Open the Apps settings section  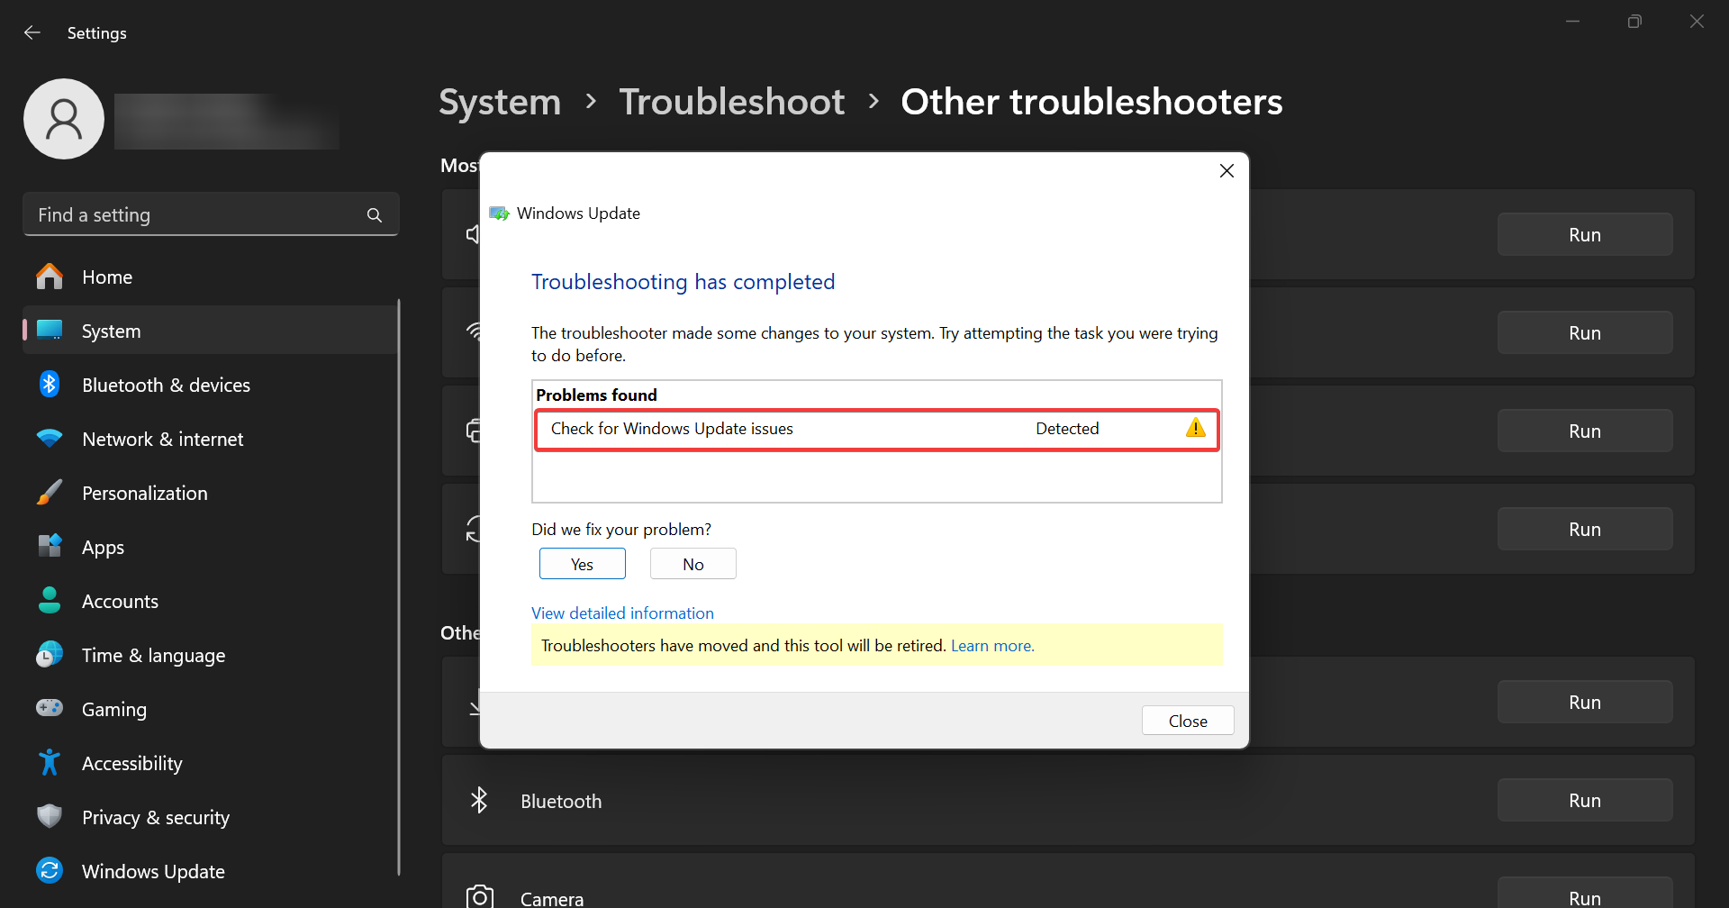click(103, 547)
